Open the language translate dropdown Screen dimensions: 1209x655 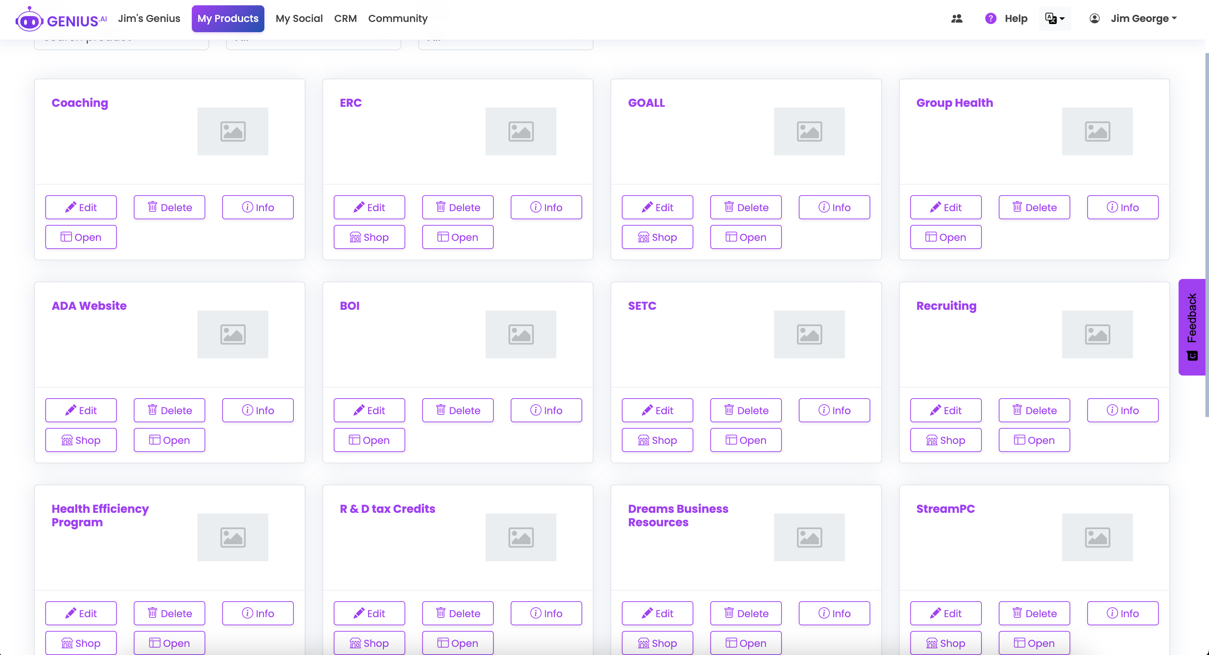pyautogui.click(x=1055, y=19)
